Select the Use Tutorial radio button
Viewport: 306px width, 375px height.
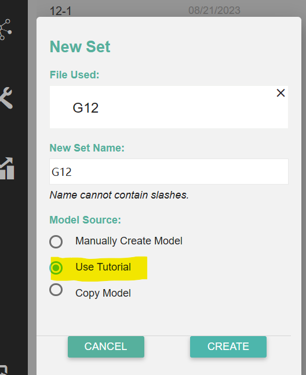tap(56, 268)
